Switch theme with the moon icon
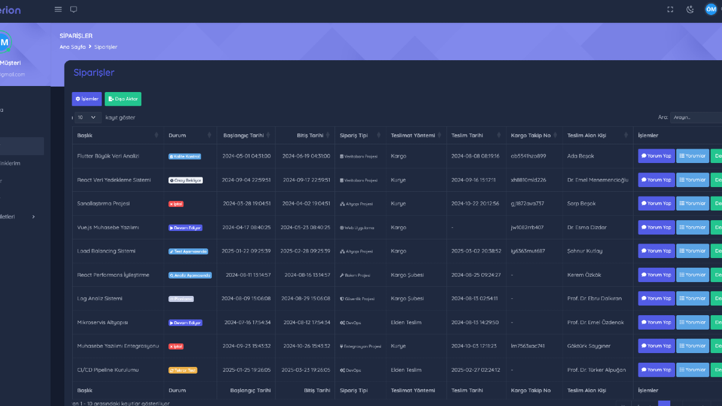This screenshot has height=406, width=722. tap(690, 9)
